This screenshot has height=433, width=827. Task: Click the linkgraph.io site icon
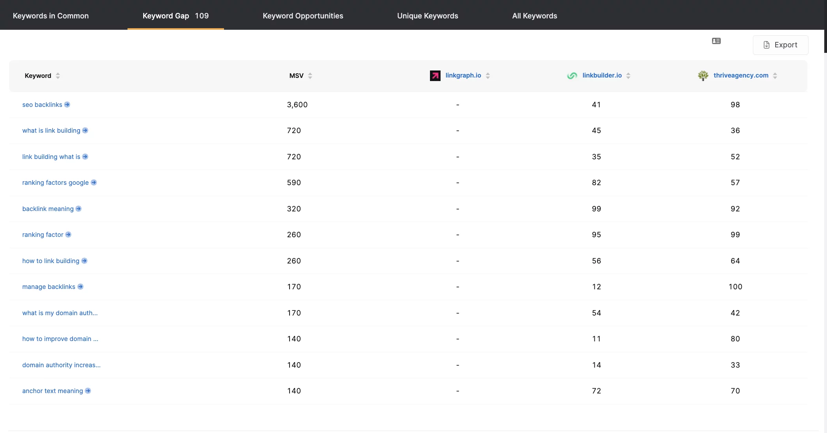point(435,75)
